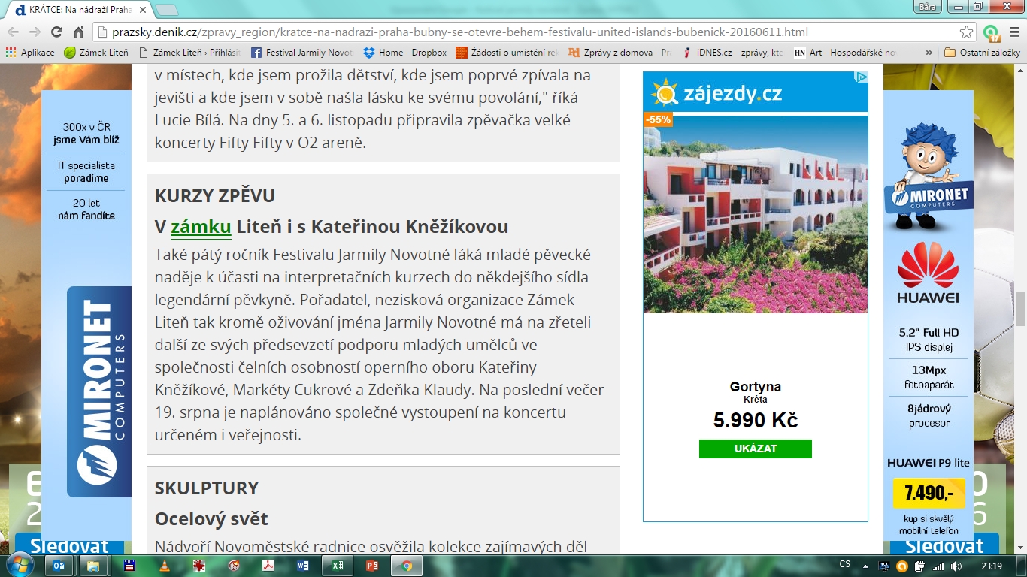This screenshot has width=1027, height=577.
Task: Bookmark this page with the star icon
Action: (x=967, y=32)
